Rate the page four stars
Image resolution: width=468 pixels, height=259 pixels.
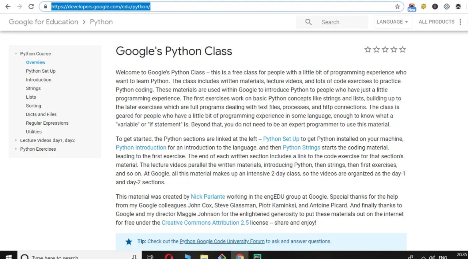pos(394,50)
